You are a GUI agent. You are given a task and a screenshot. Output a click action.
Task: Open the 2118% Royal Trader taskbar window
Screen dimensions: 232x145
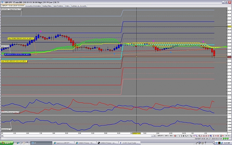[x=130, y=143]
